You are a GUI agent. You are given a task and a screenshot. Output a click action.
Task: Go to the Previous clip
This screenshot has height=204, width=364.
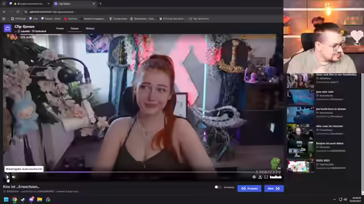pos(249,189)
